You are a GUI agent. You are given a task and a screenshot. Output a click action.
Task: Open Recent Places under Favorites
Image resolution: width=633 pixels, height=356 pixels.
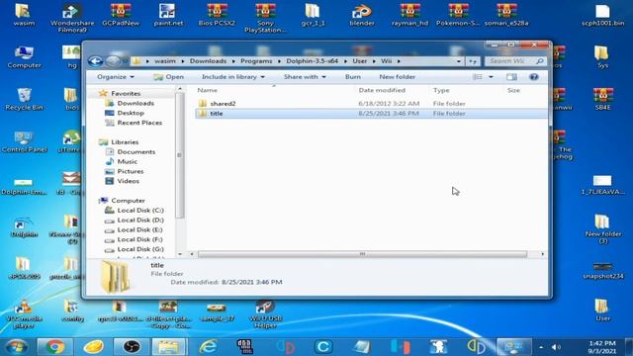139,123
